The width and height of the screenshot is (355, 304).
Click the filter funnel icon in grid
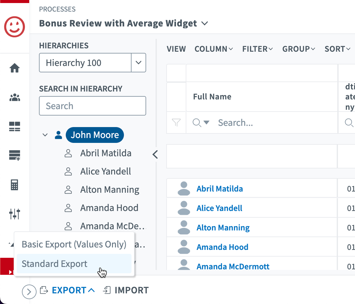pyautogui.click(x=176, y=123)
